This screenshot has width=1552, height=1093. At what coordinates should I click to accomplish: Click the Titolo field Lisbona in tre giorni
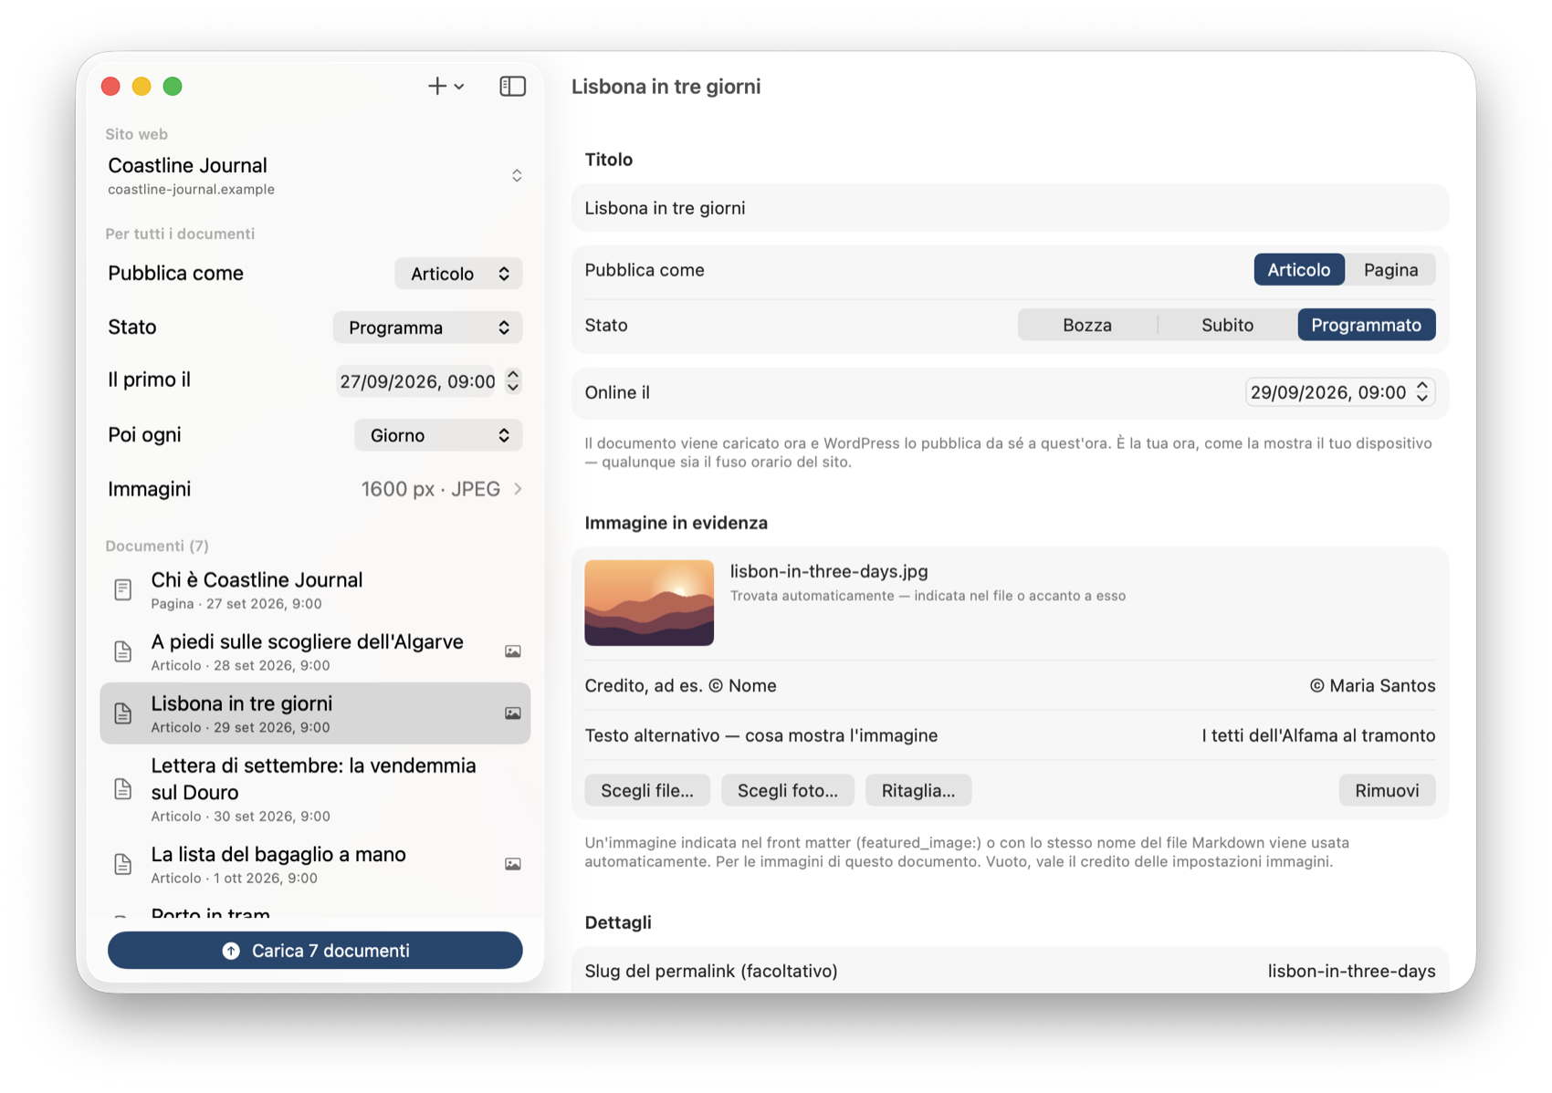[1010, 208]
